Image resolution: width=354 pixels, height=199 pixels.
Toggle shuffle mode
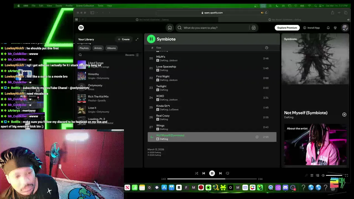pyautogui.click(x=196, y=173)
